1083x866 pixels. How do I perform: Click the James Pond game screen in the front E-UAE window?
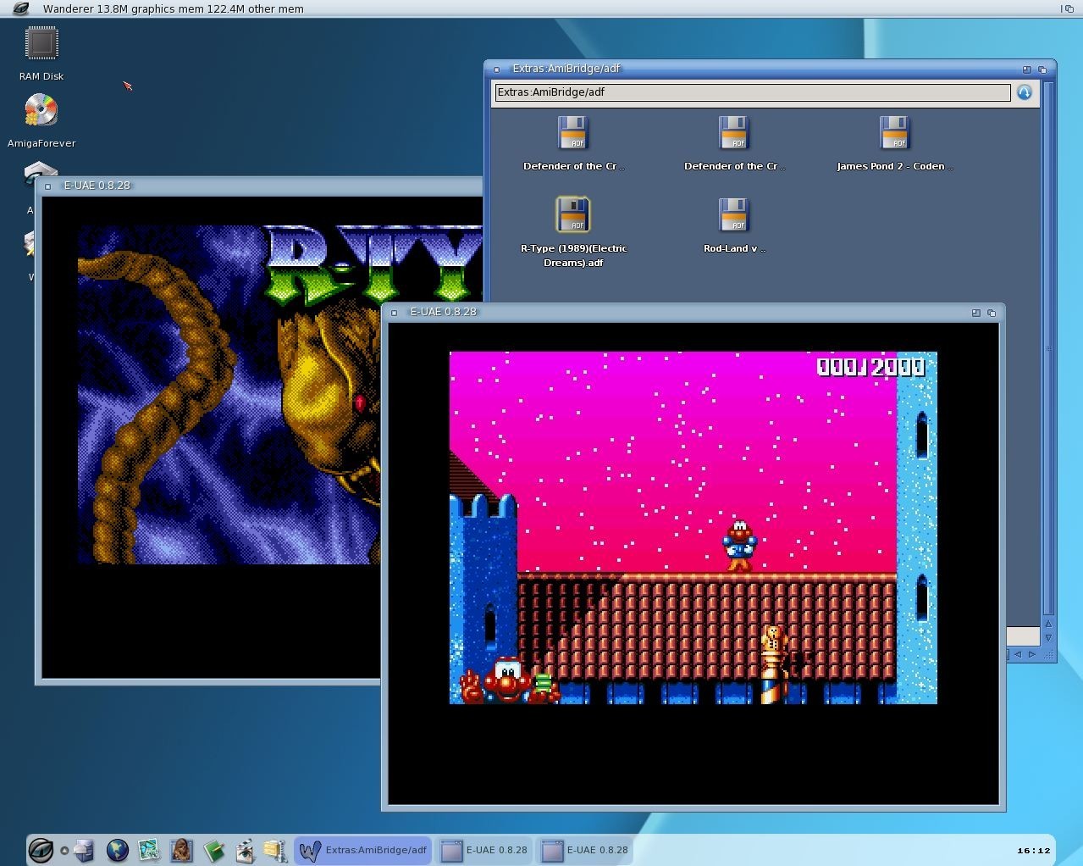tap(693, 527)
